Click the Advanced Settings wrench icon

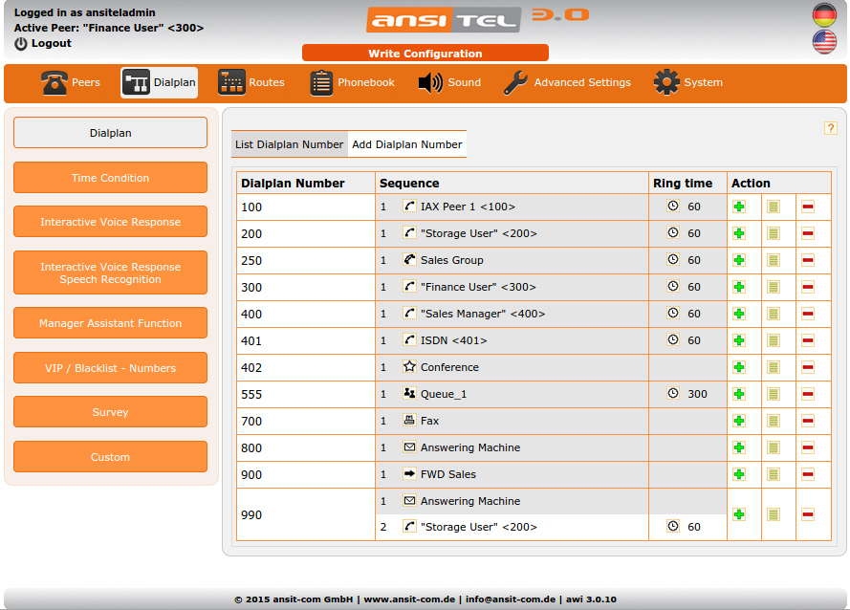pos(513,83)
